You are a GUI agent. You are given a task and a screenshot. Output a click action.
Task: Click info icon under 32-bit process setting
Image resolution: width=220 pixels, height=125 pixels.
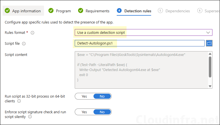(19, 101)
